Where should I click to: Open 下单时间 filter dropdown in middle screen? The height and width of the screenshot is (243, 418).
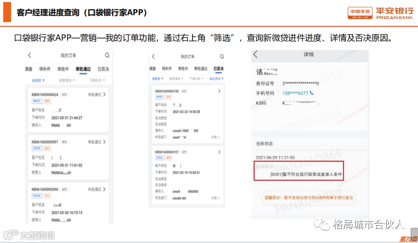point(196,79)
